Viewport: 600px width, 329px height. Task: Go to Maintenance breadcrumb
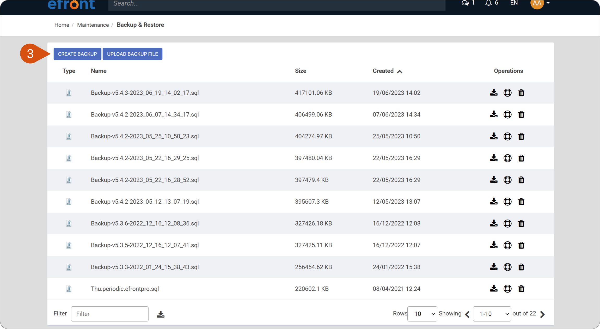coord(93,25)
